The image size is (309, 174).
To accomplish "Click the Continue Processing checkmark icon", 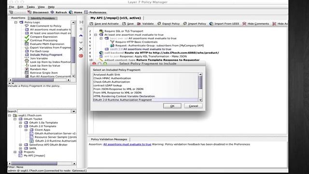I will pyautogui.click(x=27, y=40).
